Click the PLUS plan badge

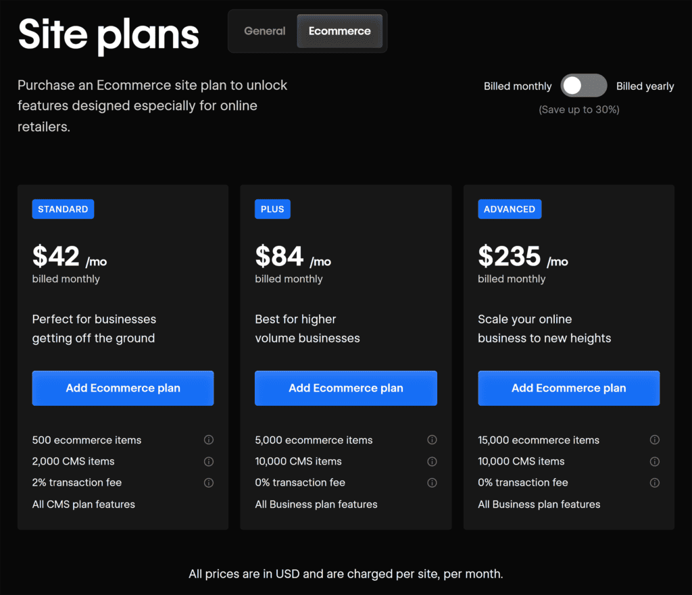272,209
